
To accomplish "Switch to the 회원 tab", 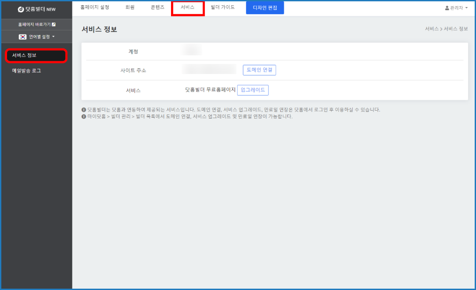I will [x=130, y=7].
